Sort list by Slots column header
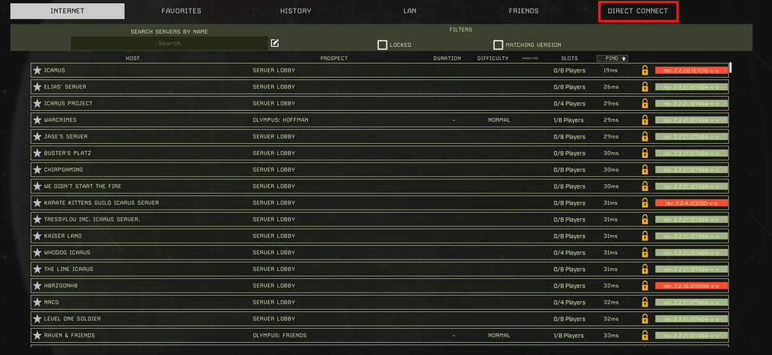The width and height of the screenshot is (772, 355). coord(569,58)
